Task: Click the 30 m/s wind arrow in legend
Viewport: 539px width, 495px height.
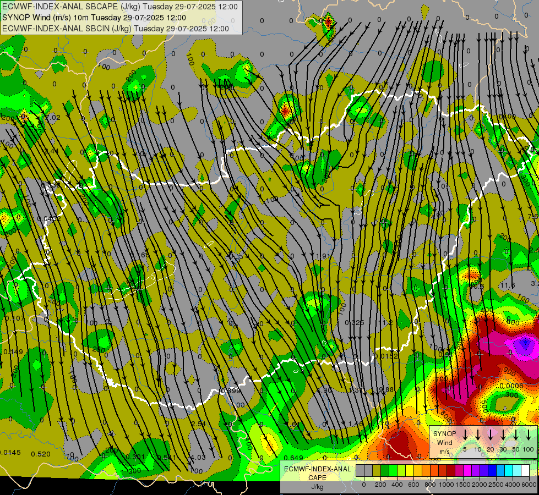Action: pyautogui.click(x=503, y=434)
